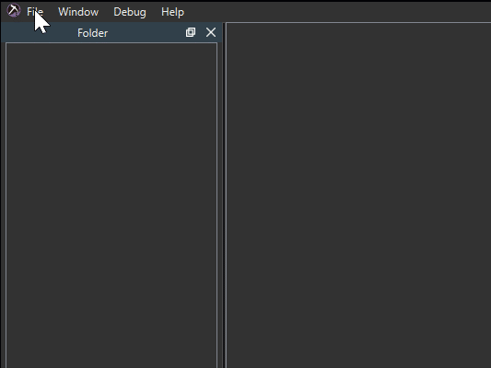Image resolution: width=491 pixels, height=368 pixels.
Task: Select the overlapping-squares float button
Action: point(191,32)
